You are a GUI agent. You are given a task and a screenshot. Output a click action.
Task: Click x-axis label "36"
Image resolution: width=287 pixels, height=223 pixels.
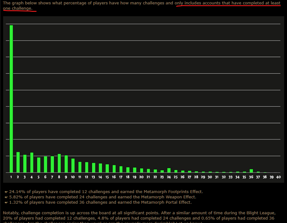251,177
